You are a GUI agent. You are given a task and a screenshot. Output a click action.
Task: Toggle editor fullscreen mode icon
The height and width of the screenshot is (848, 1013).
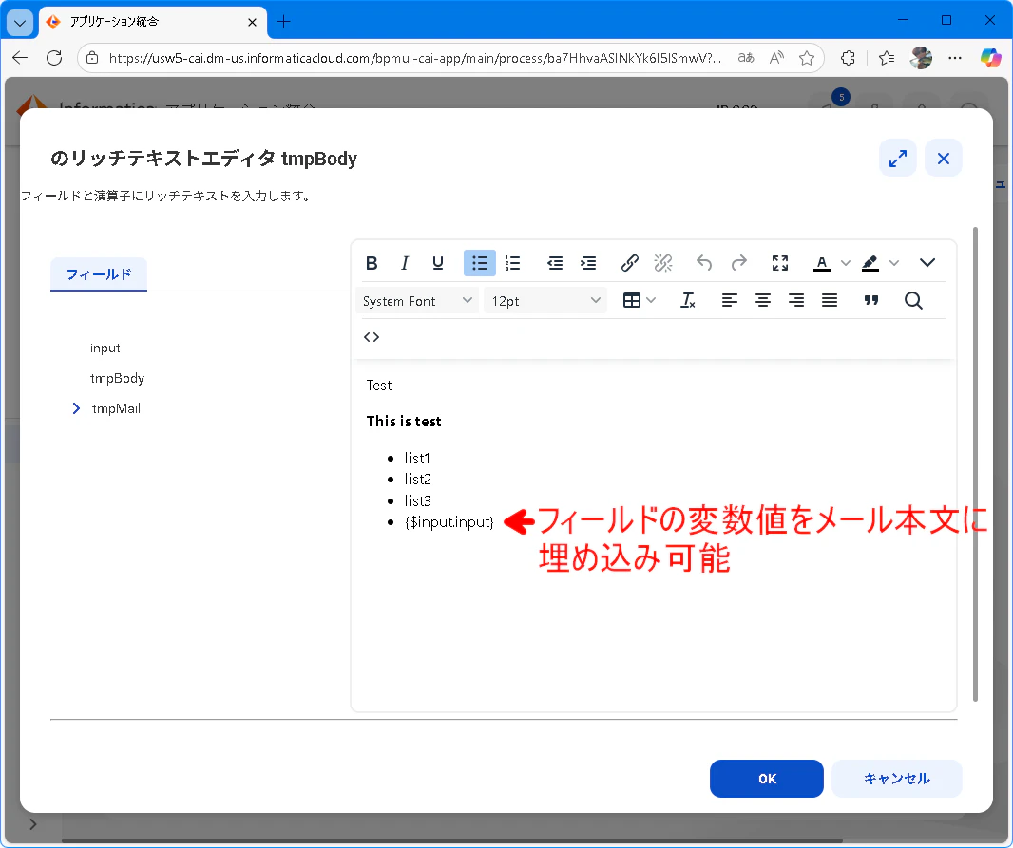click(780, 263)
